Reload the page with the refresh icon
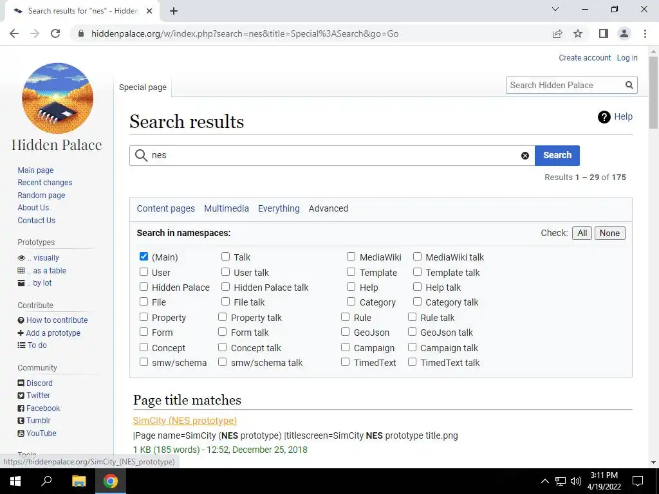The image size is (659, 494). (x=55, y=33)
